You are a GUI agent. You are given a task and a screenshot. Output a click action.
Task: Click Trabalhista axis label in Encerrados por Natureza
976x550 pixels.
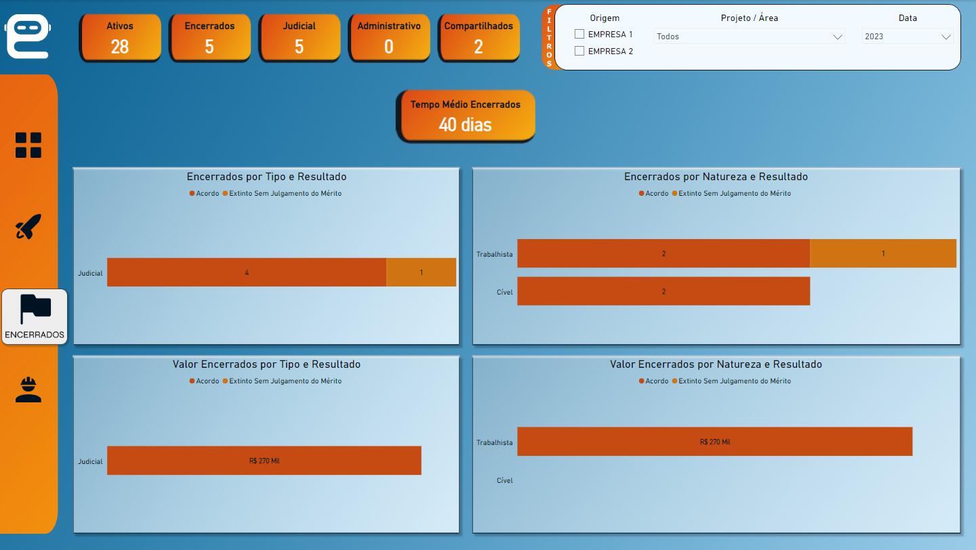point(494,254)
